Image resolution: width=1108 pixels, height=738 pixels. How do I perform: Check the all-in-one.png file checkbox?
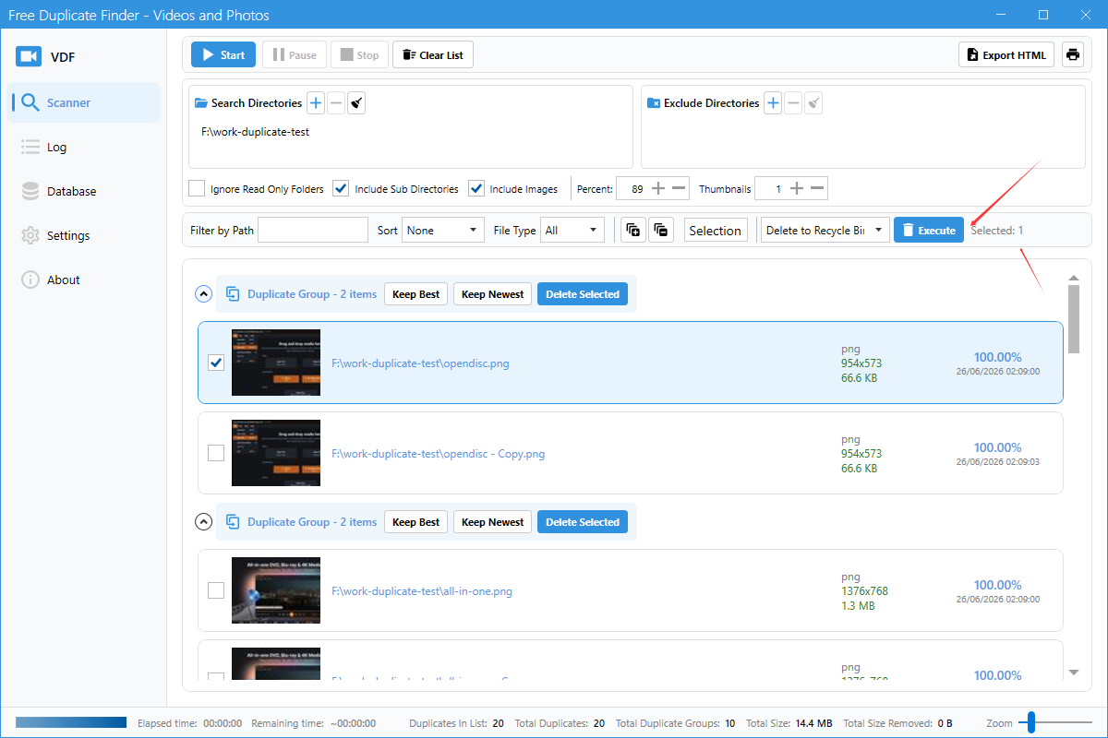pos(216,590)
